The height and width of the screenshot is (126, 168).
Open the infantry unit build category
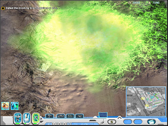(50, 116)
